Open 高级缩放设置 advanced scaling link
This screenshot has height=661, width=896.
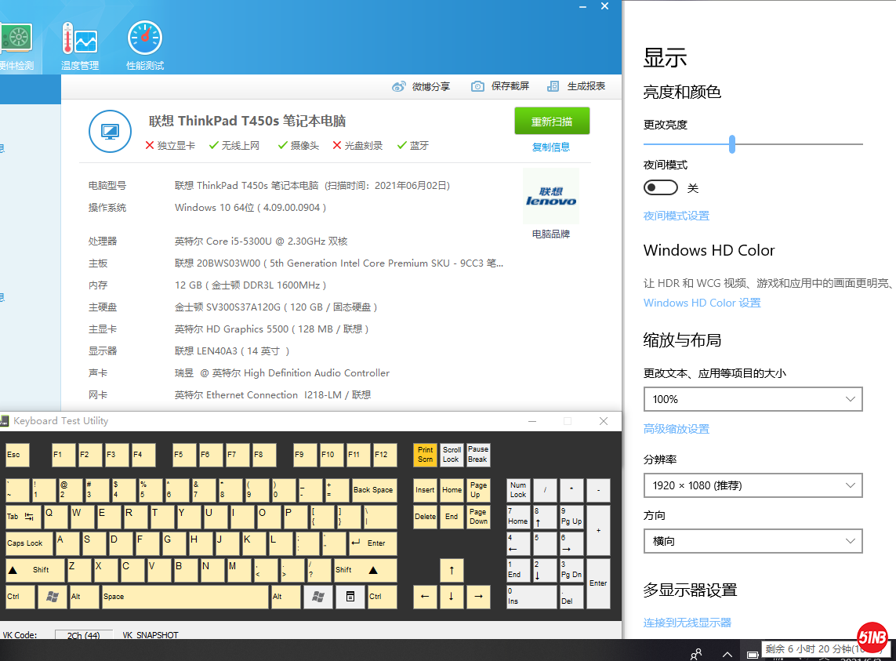[677, 430]
